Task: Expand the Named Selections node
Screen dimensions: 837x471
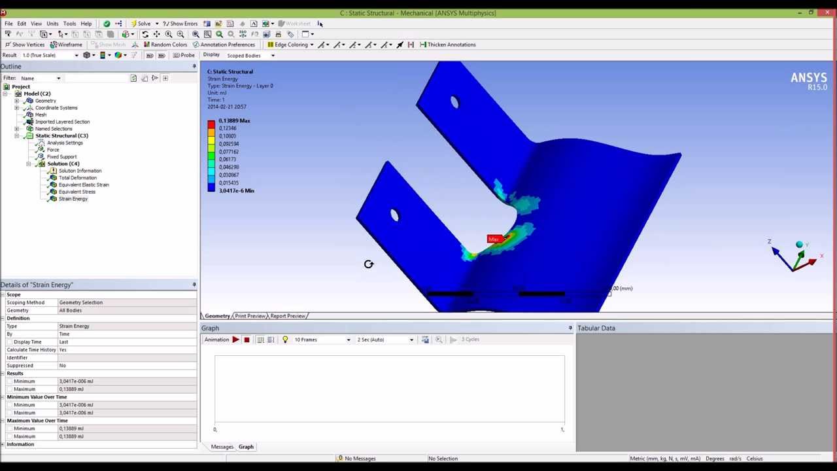Action: (17, 129)
